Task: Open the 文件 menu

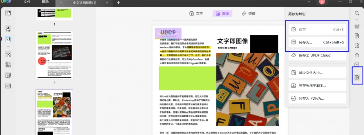Action: click(27, 2)
